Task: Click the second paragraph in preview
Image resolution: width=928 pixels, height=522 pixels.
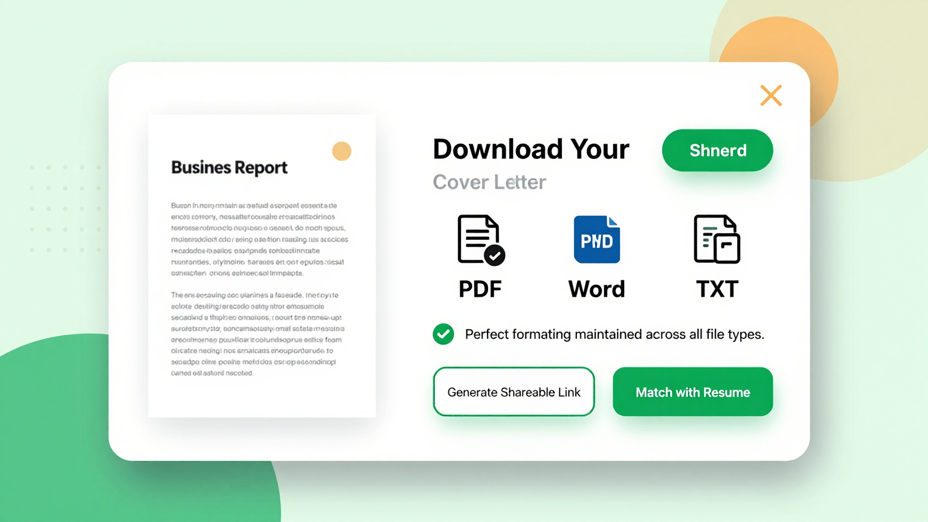Action: pos(258,334)
